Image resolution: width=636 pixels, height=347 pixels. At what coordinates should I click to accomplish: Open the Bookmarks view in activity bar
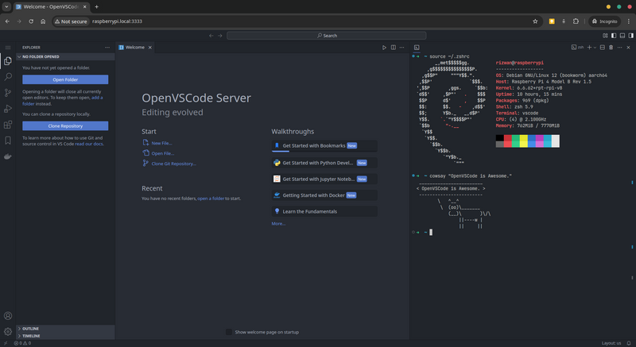click(8, 141)
